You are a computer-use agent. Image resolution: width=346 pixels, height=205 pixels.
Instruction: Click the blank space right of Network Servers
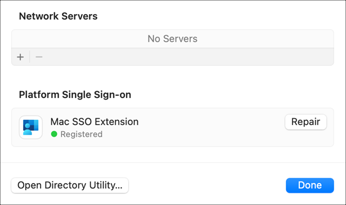point(216,16)
